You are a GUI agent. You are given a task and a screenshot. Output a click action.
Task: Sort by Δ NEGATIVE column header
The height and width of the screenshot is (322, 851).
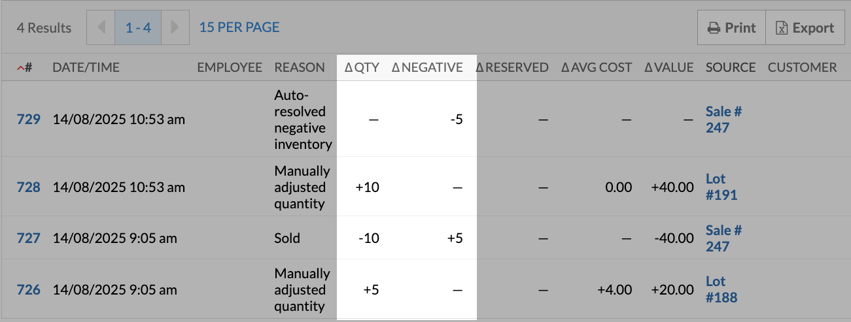coord(427,67)
